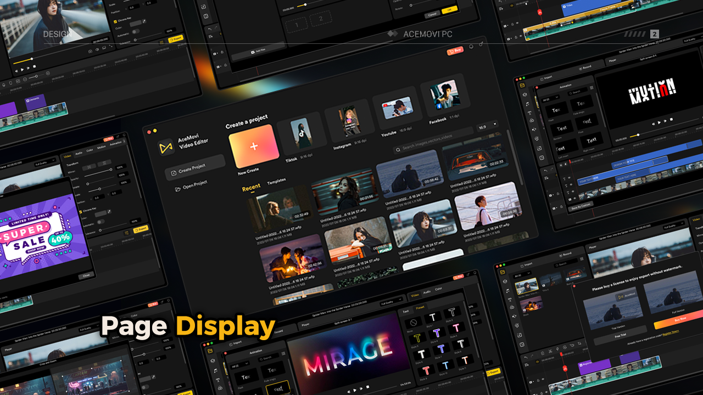Select the Text tool in MOTION window sidebar
The image size is (703, 395).
tap(529, 113)
